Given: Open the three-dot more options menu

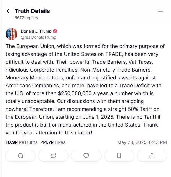Looking at the screenshot, I should pyautogui.click(x=160, y=12).
